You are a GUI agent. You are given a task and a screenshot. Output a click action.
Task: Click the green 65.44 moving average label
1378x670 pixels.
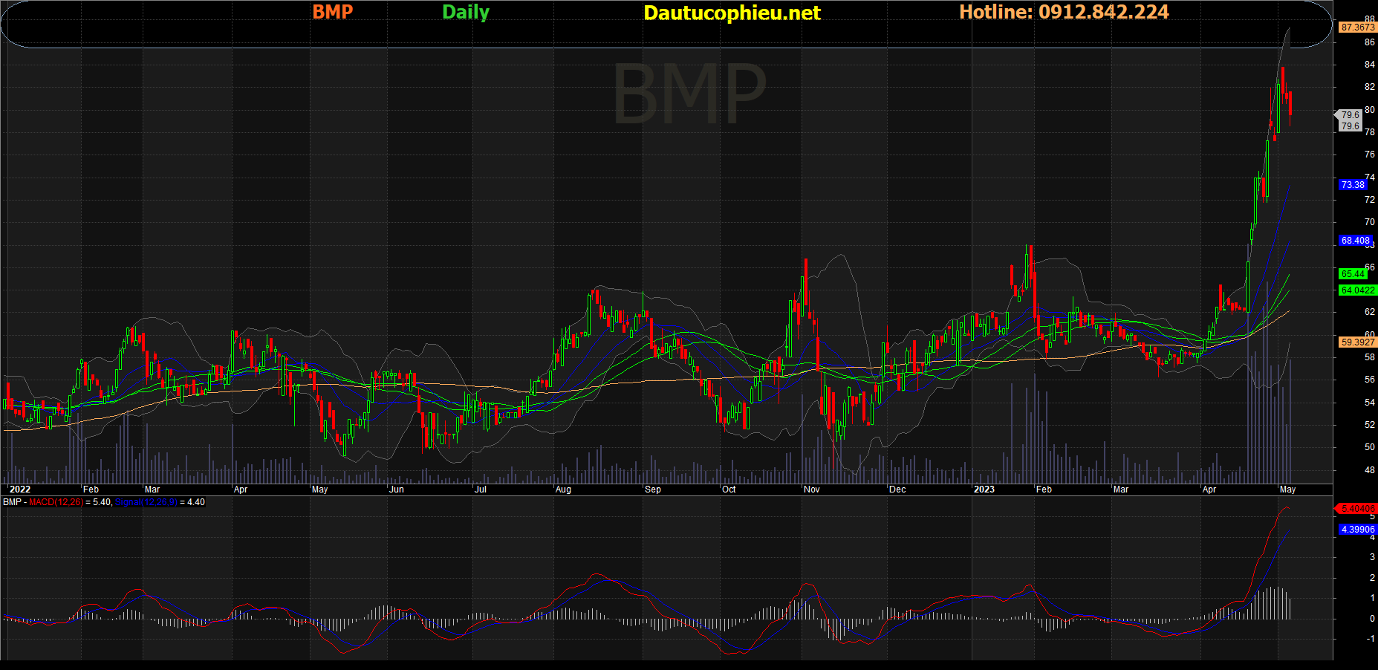click(x=1353, y=274)
